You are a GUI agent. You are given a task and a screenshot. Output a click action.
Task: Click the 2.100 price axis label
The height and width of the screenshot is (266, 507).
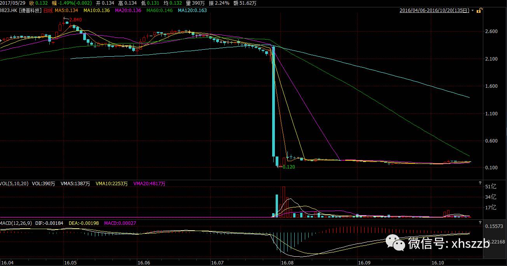tap(491, 59)
